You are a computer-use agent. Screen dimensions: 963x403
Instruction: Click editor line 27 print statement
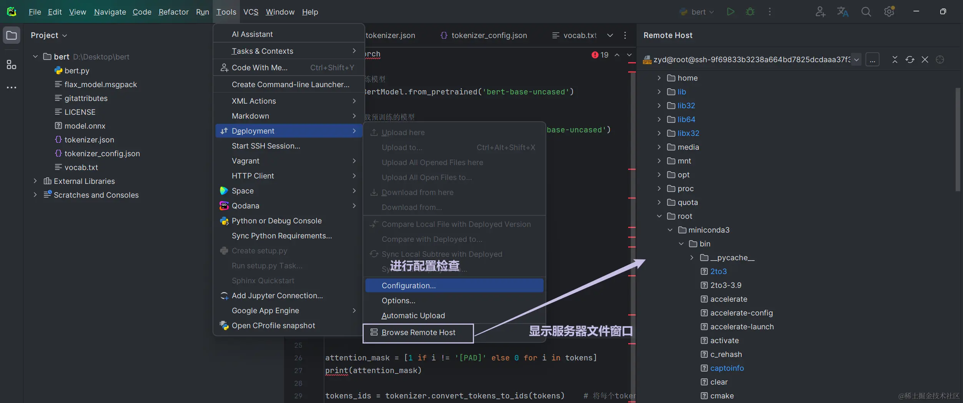click(x=373, y=370)
